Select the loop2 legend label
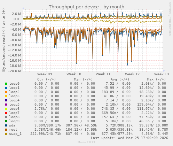The width and height of the screenshot is (173, 146). coord(14,92)
